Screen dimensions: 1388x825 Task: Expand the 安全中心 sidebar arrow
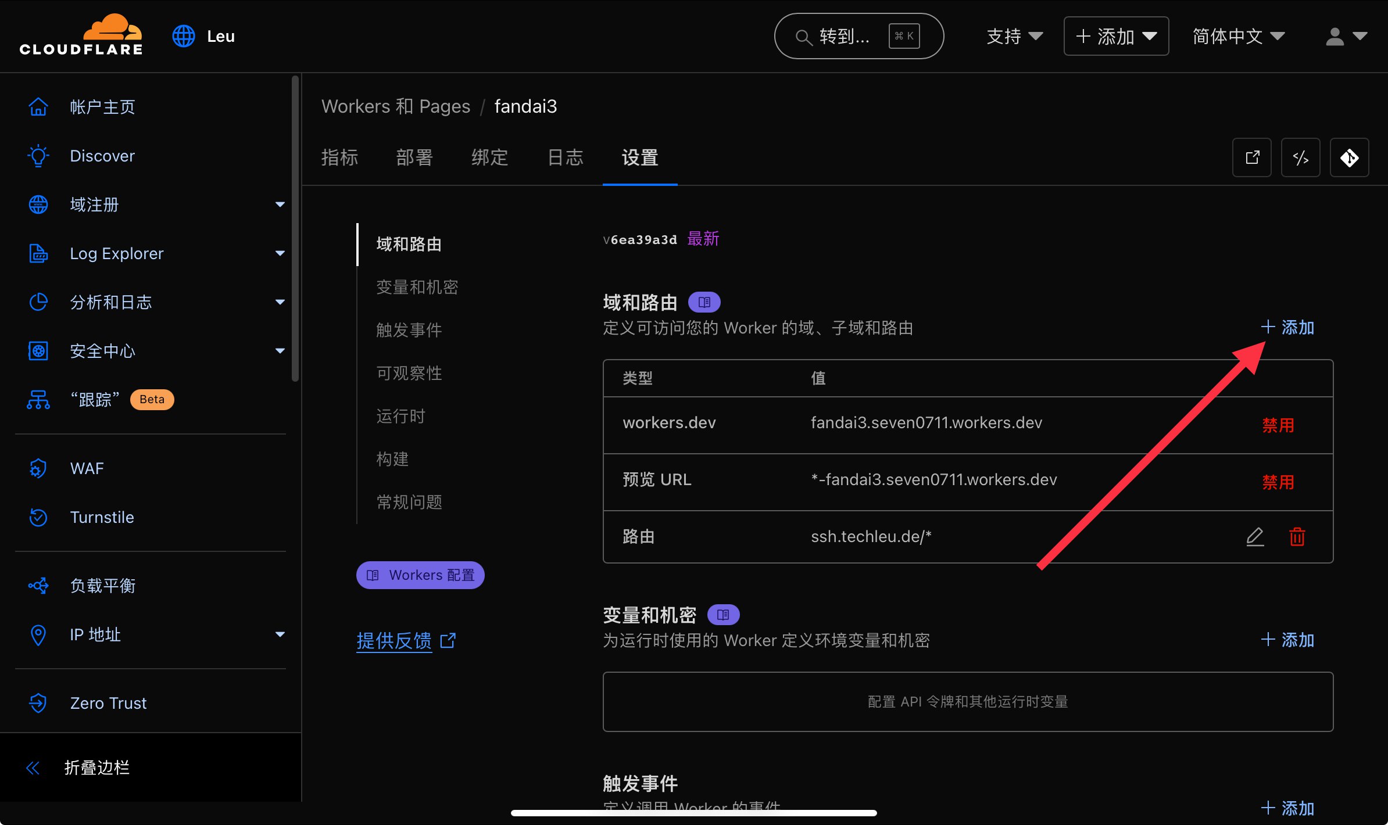280,351
